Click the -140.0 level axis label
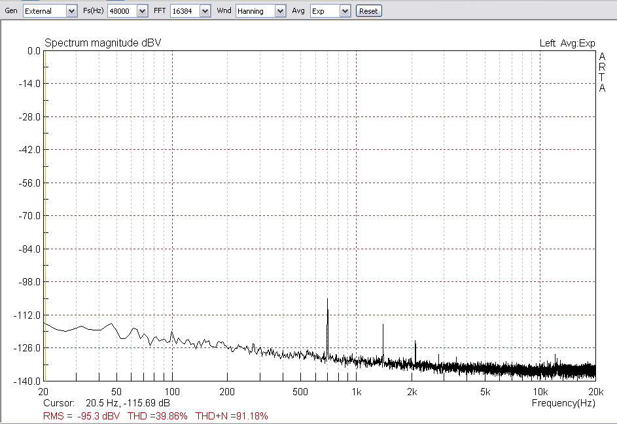 click(27, 381)
